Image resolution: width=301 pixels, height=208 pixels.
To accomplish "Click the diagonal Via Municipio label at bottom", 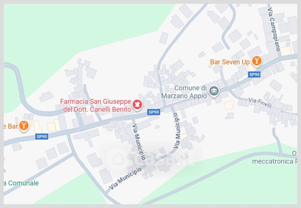I will 125,178.
